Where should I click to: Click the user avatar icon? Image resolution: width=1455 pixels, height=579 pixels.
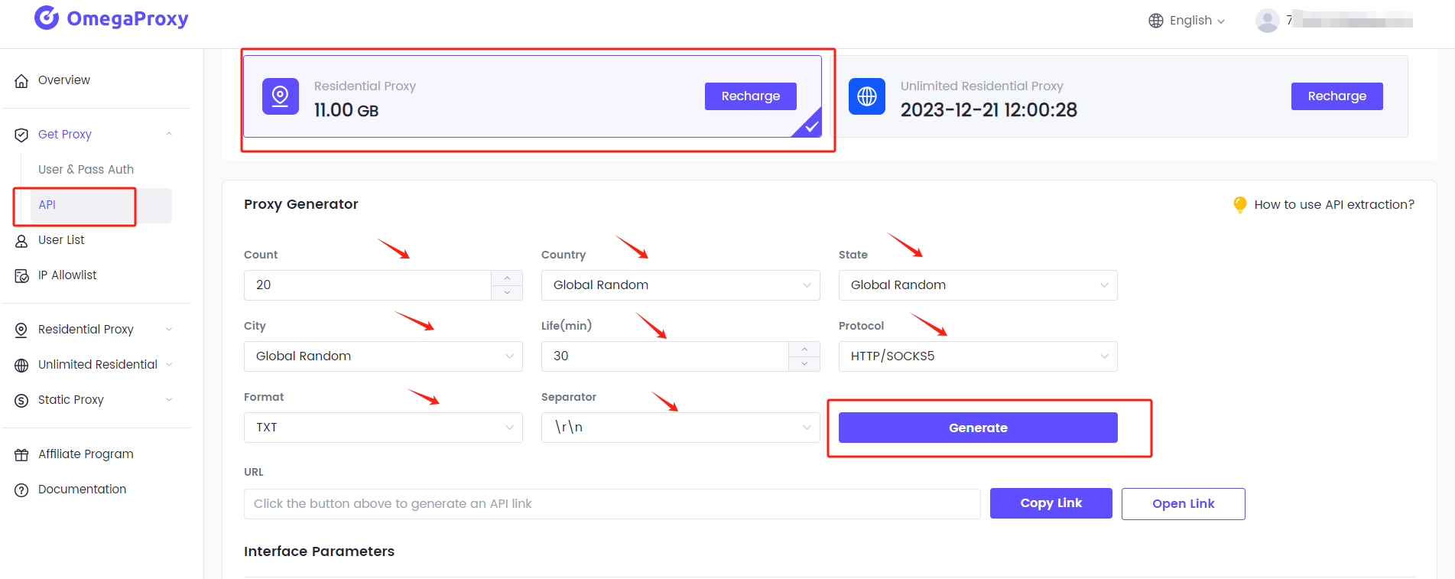1268,21
